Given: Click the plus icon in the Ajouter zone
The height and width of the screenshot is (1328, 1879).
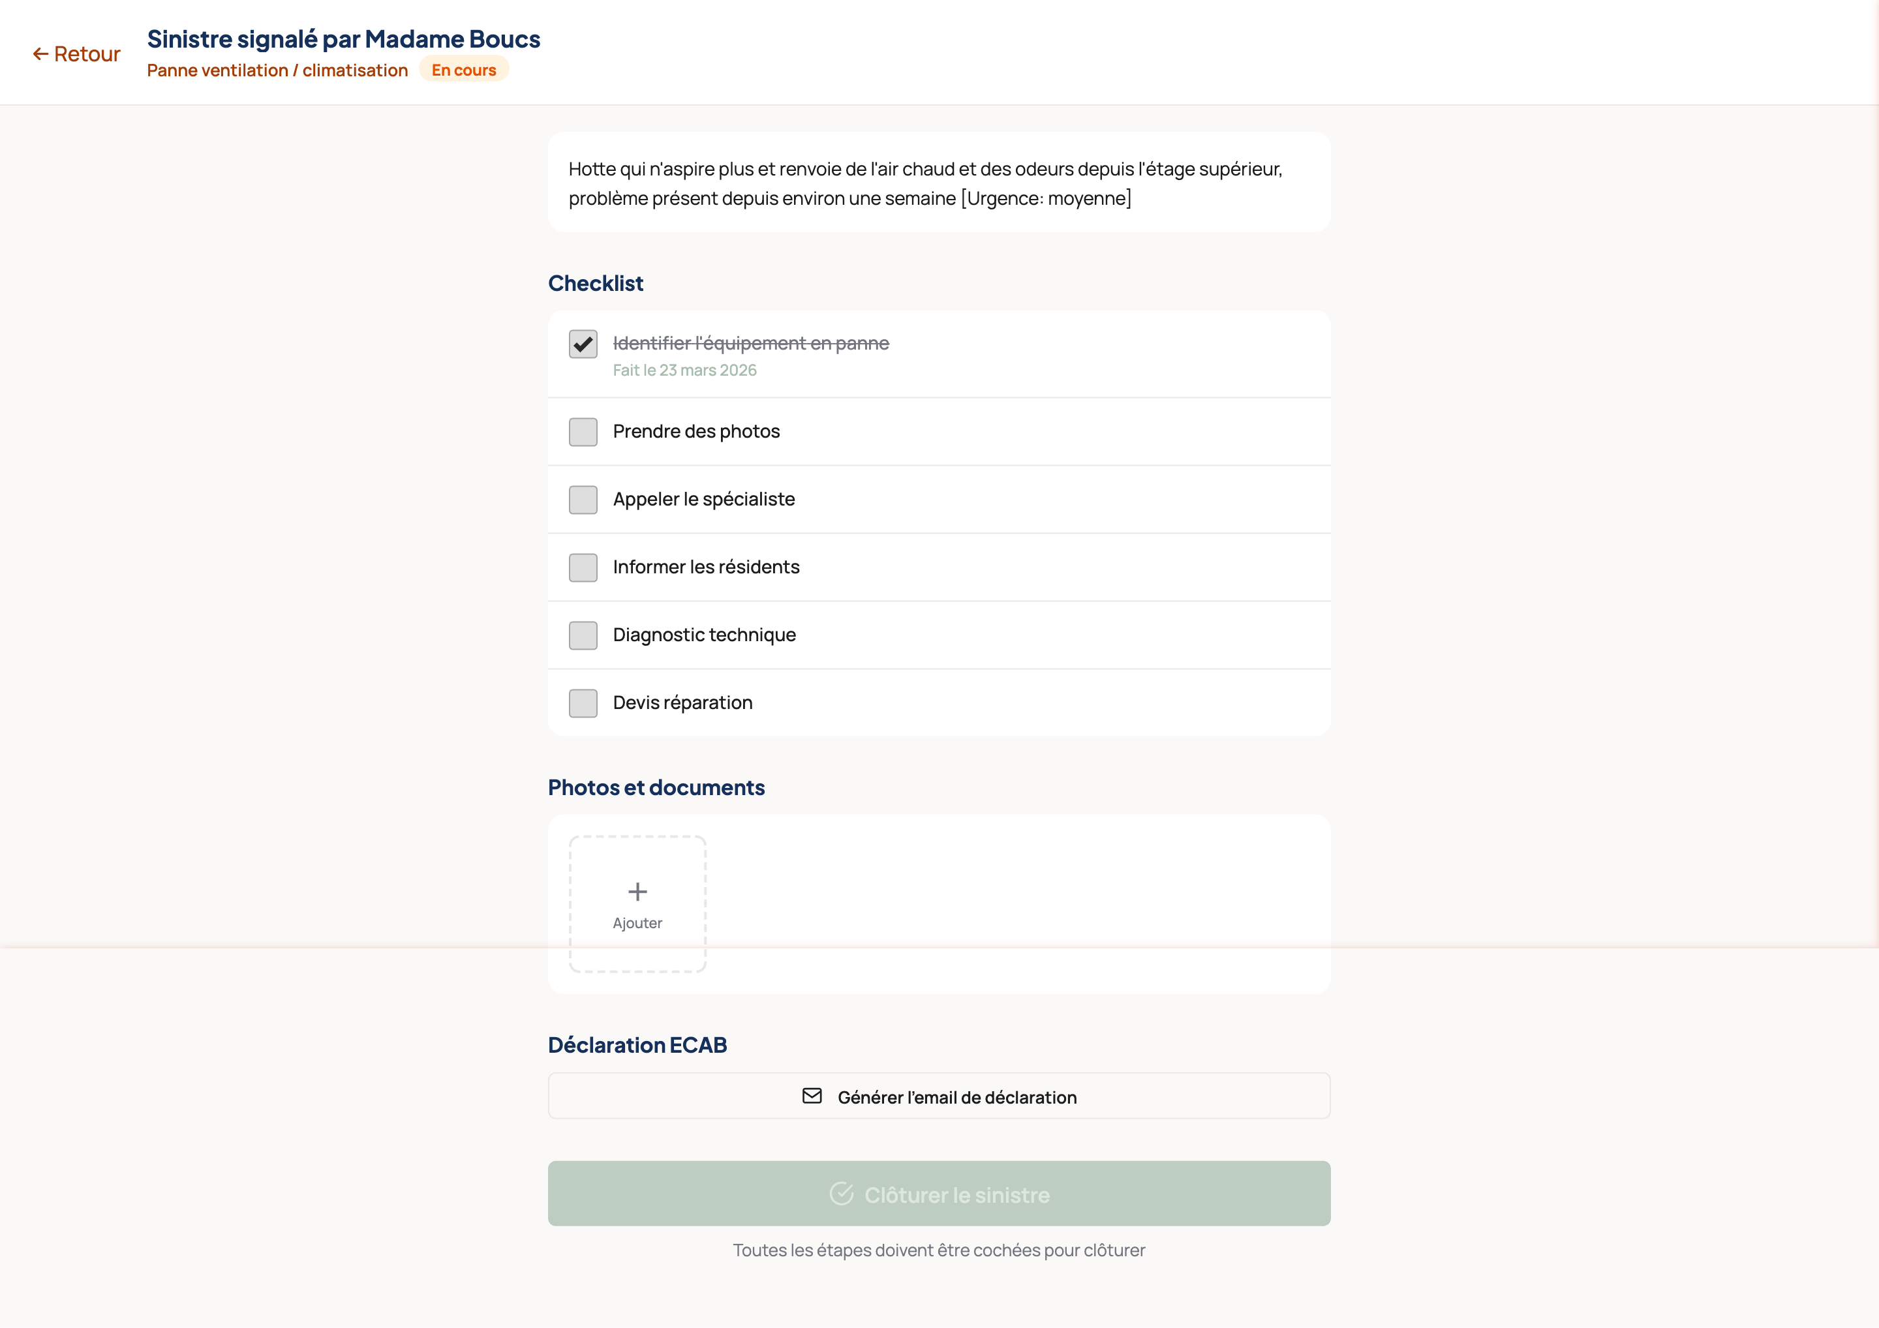Looking at the screenshot, I should click(637, 891).
